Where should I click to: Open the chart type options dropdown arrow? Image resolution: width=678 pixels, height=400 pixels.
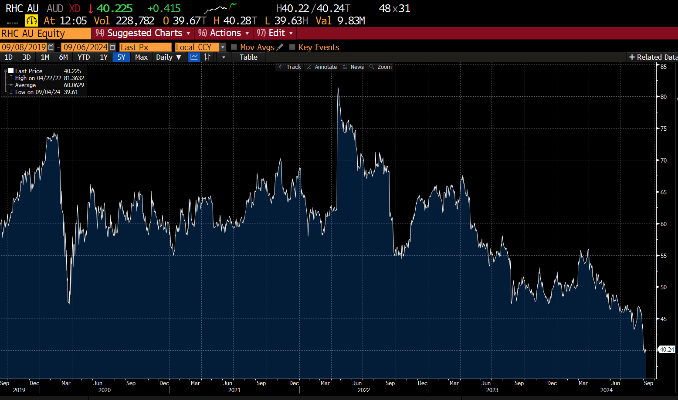pos(224,57)
